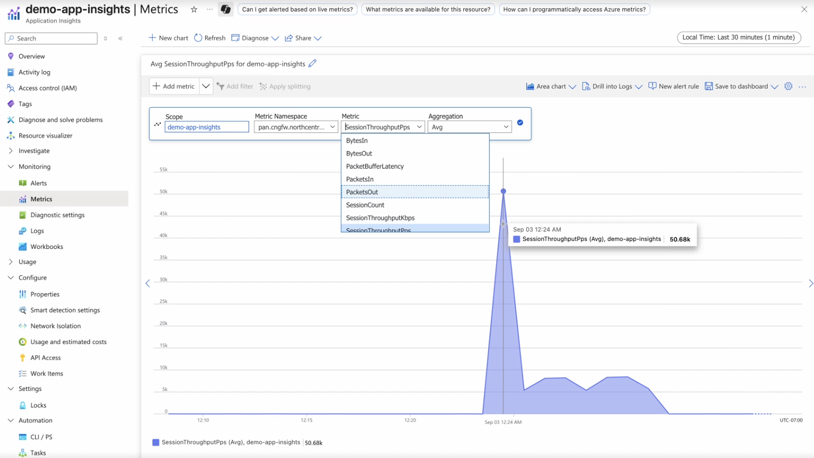Click the pencil icon to rename chart title

coord(312,63)
